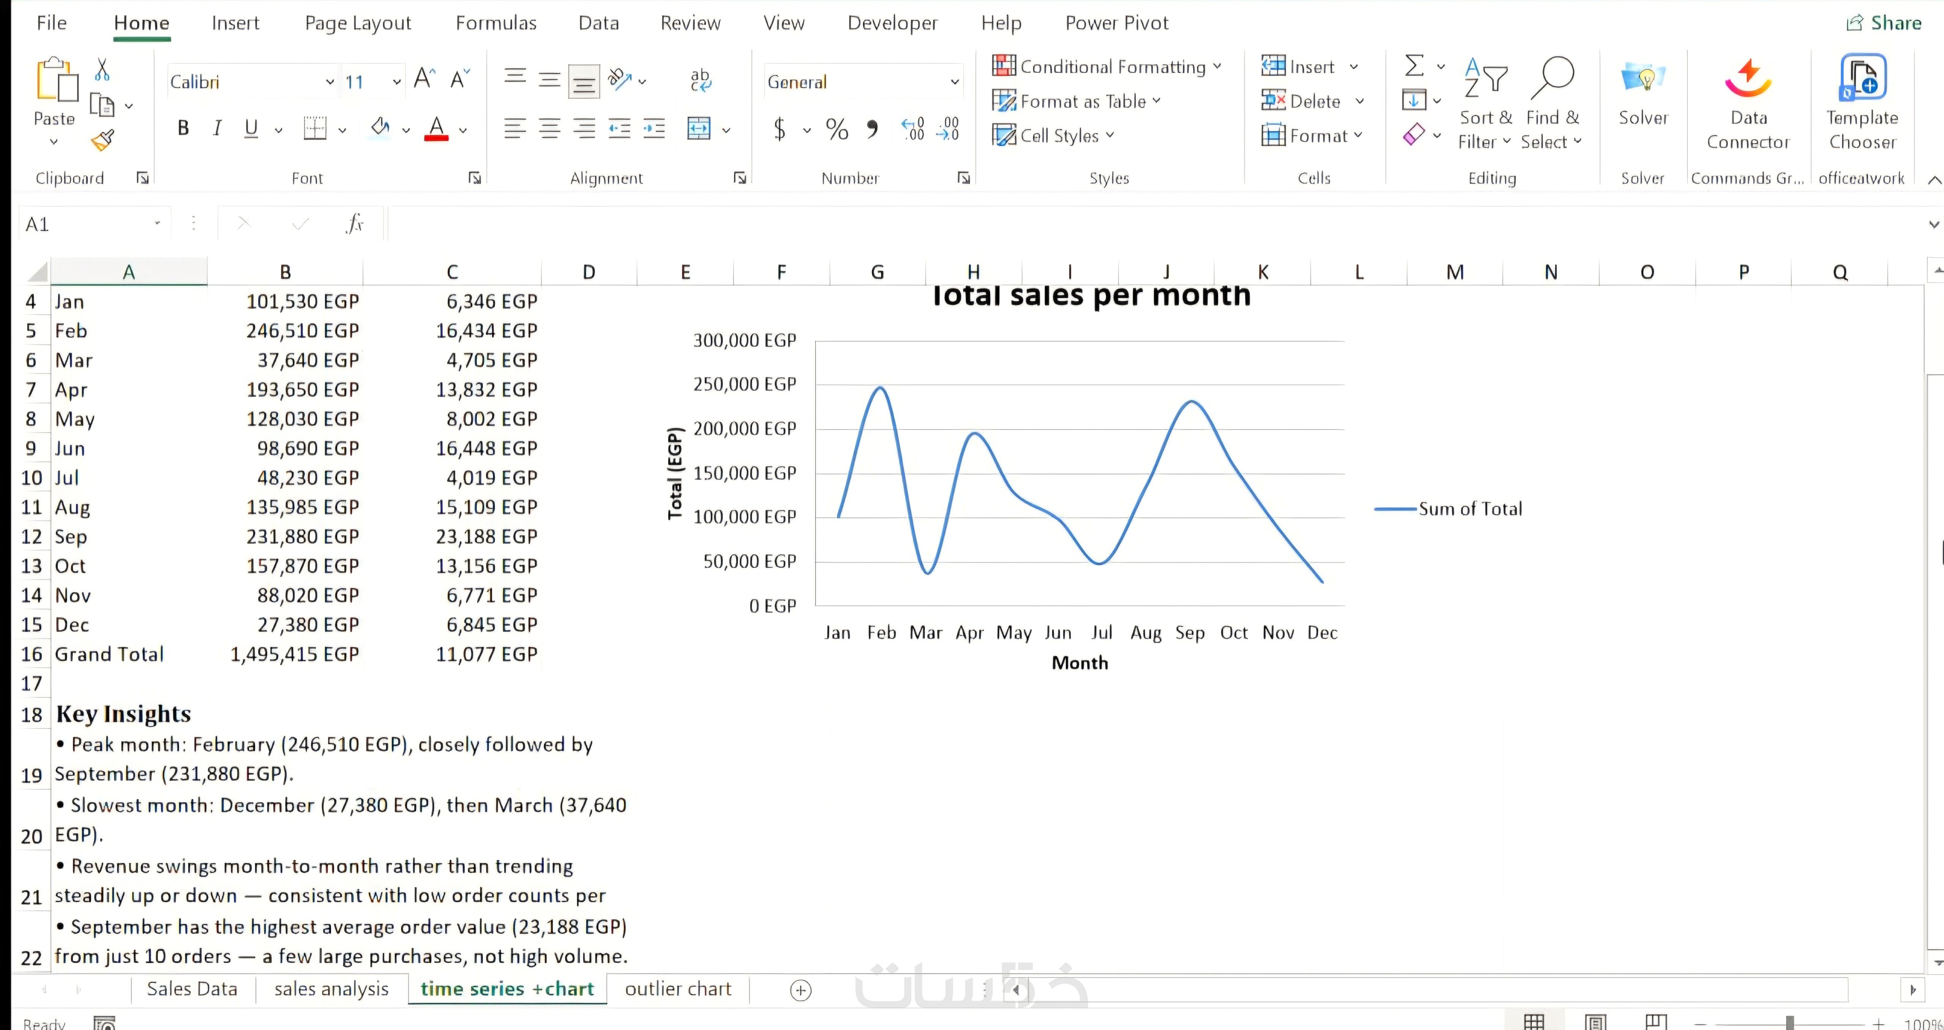Apply the red Font Color
This screenshot has height=1030, width=1944.
tap(436, 128)
